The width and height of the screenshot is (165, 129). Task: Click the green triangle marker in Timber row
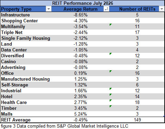pyautogui.click(x=110, y=106)
